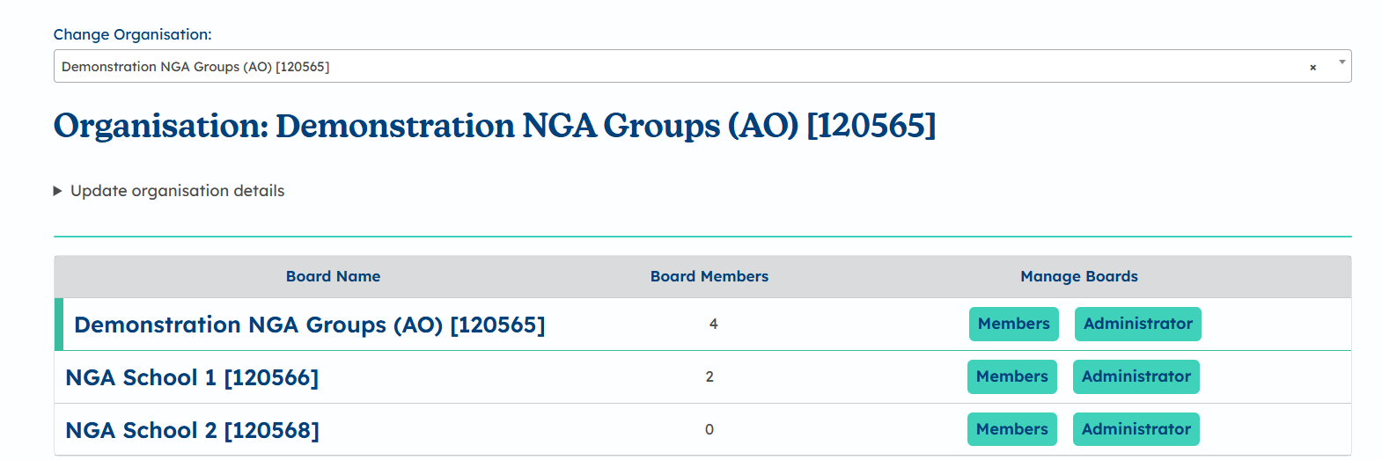Open the NGA School 1 [120566] link
1382x460 pixels.
click(x=192, y=377)
